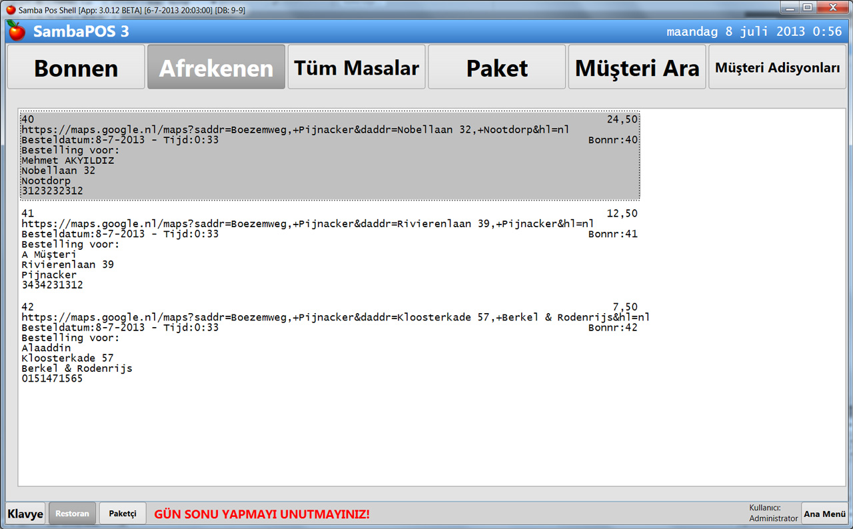Screen dimensions: 853x529
Task: Open the Bonnen section
Action: pyautogui.click(x=76, y=67)
